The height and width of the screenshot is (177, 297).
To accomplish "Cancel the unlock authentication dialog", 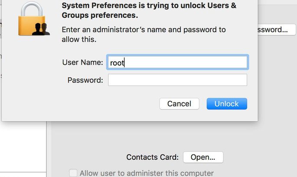I will 179,104.
